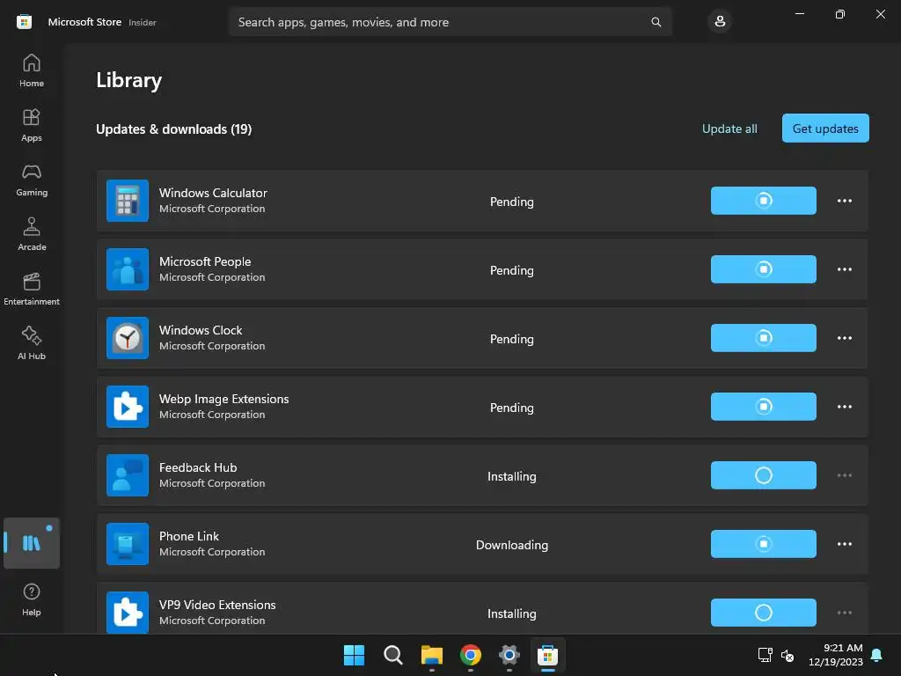This screenshot has width=901, height=676.
Task: Open more options for Windows Clock
Action: (844, 338)
